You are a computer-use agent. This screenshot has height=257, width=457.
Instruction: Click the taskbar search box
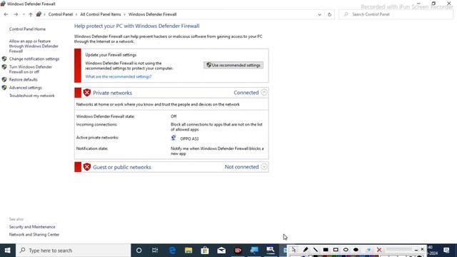pos(73,251)
